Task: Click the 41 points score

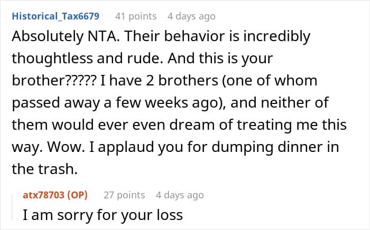Action: [136, 16]
